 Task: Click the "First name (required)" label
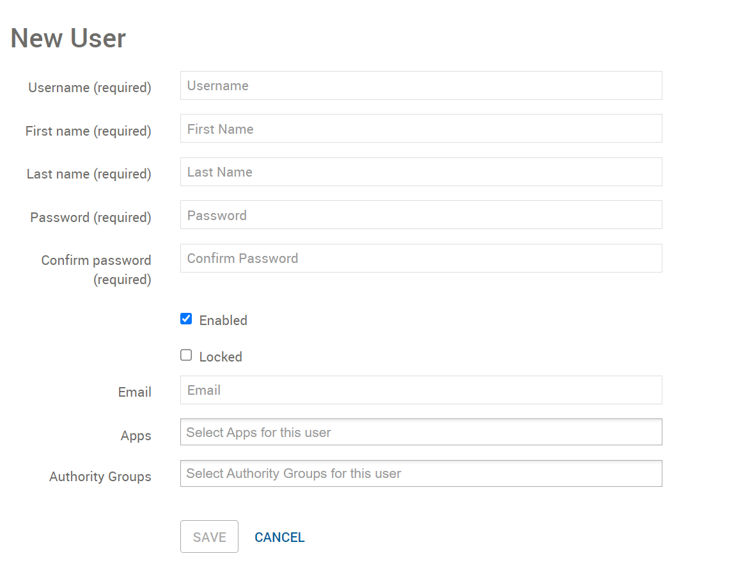tap(88, 131)
